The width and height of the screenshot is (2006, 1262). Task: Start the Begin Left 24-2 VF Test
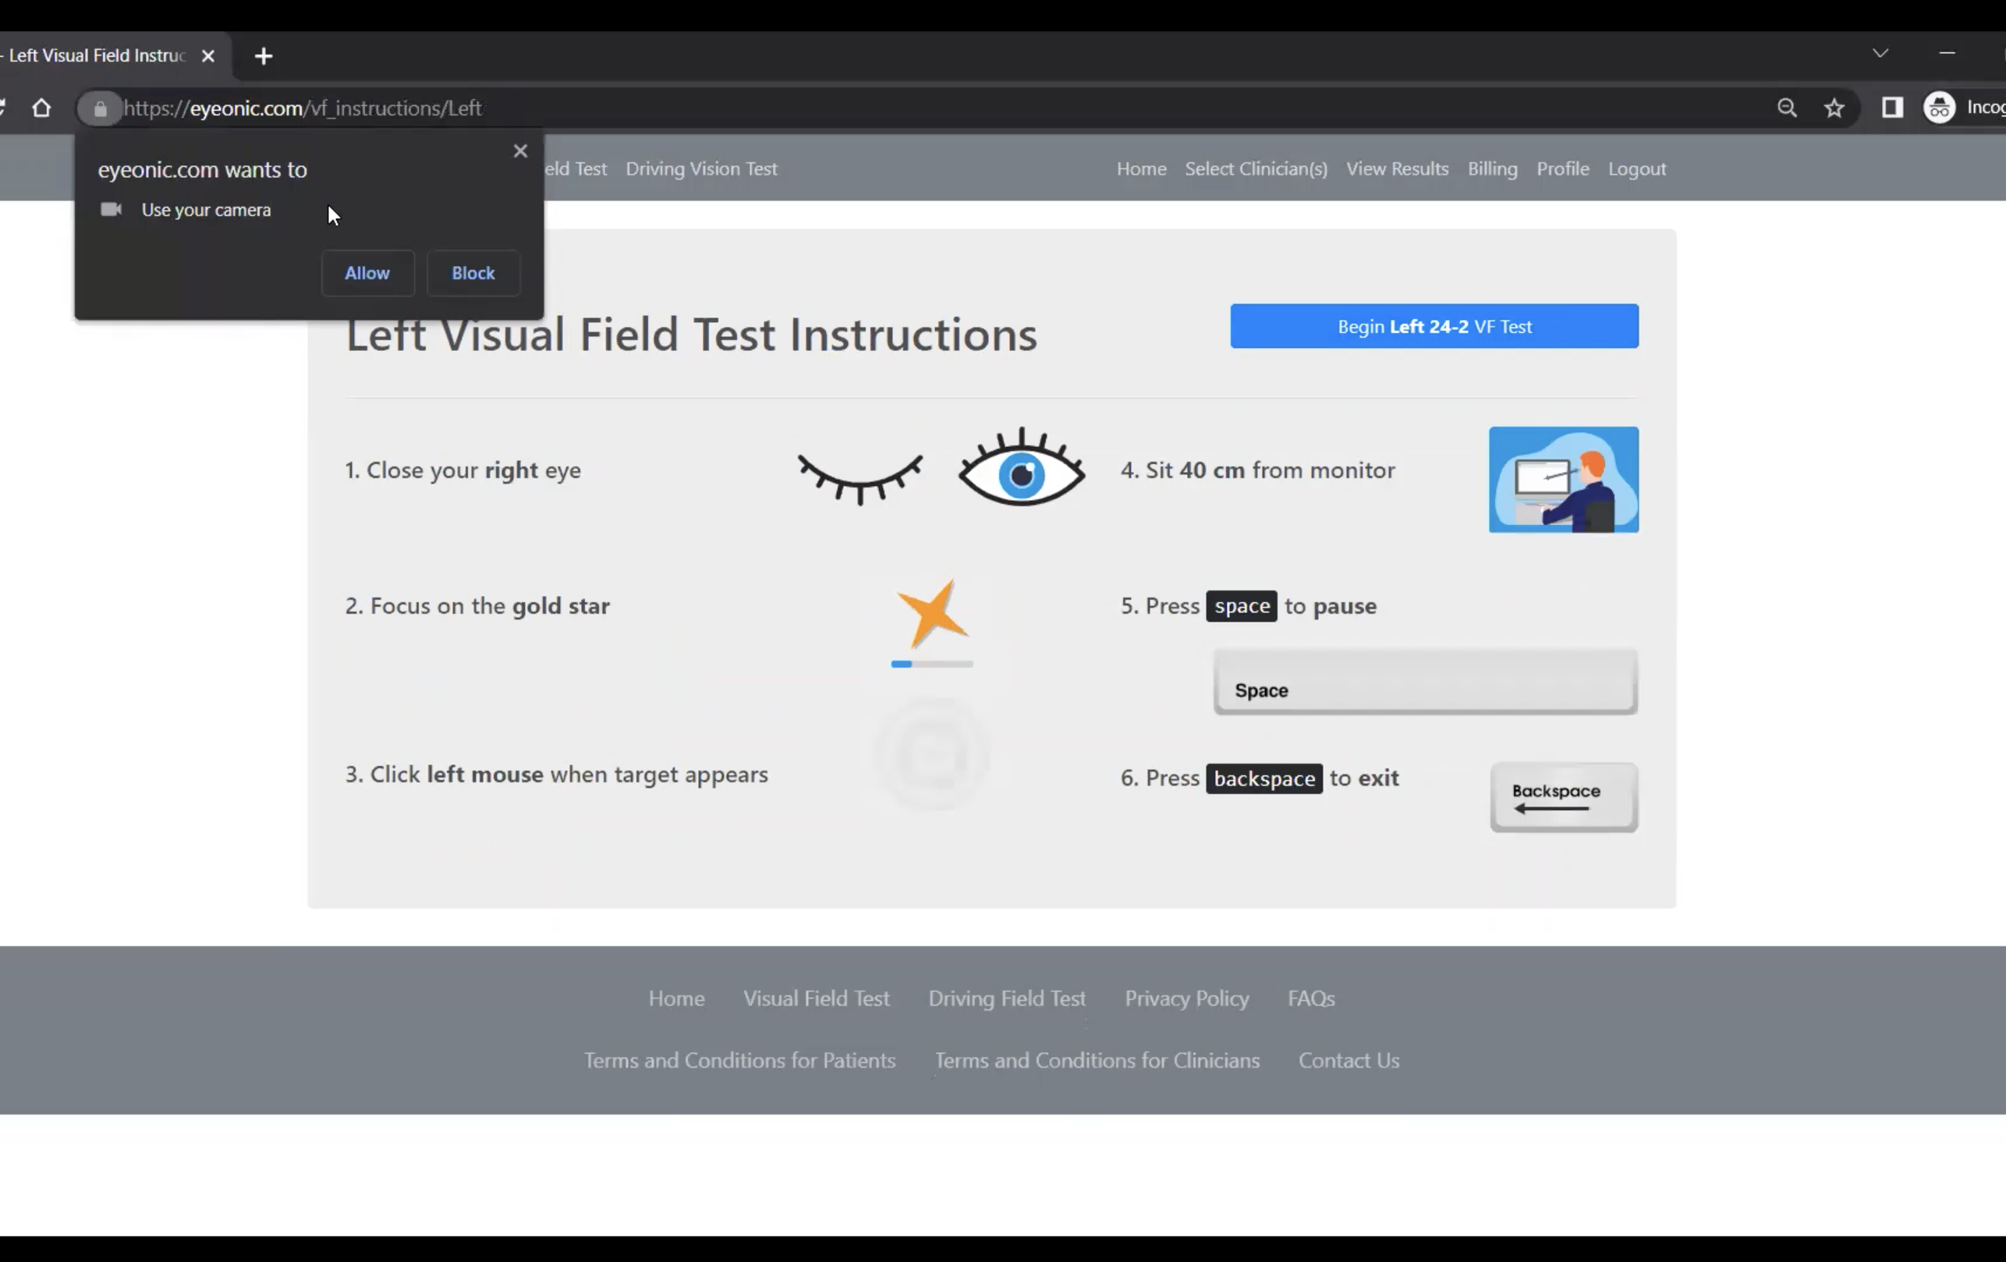click(x=1434, y=327)
